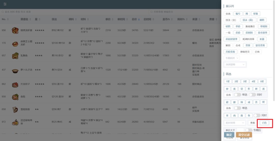Toggle the 总耗材效率 column chip
The image size is (275, 141).
pyautogui.click(x=231, y=39)
